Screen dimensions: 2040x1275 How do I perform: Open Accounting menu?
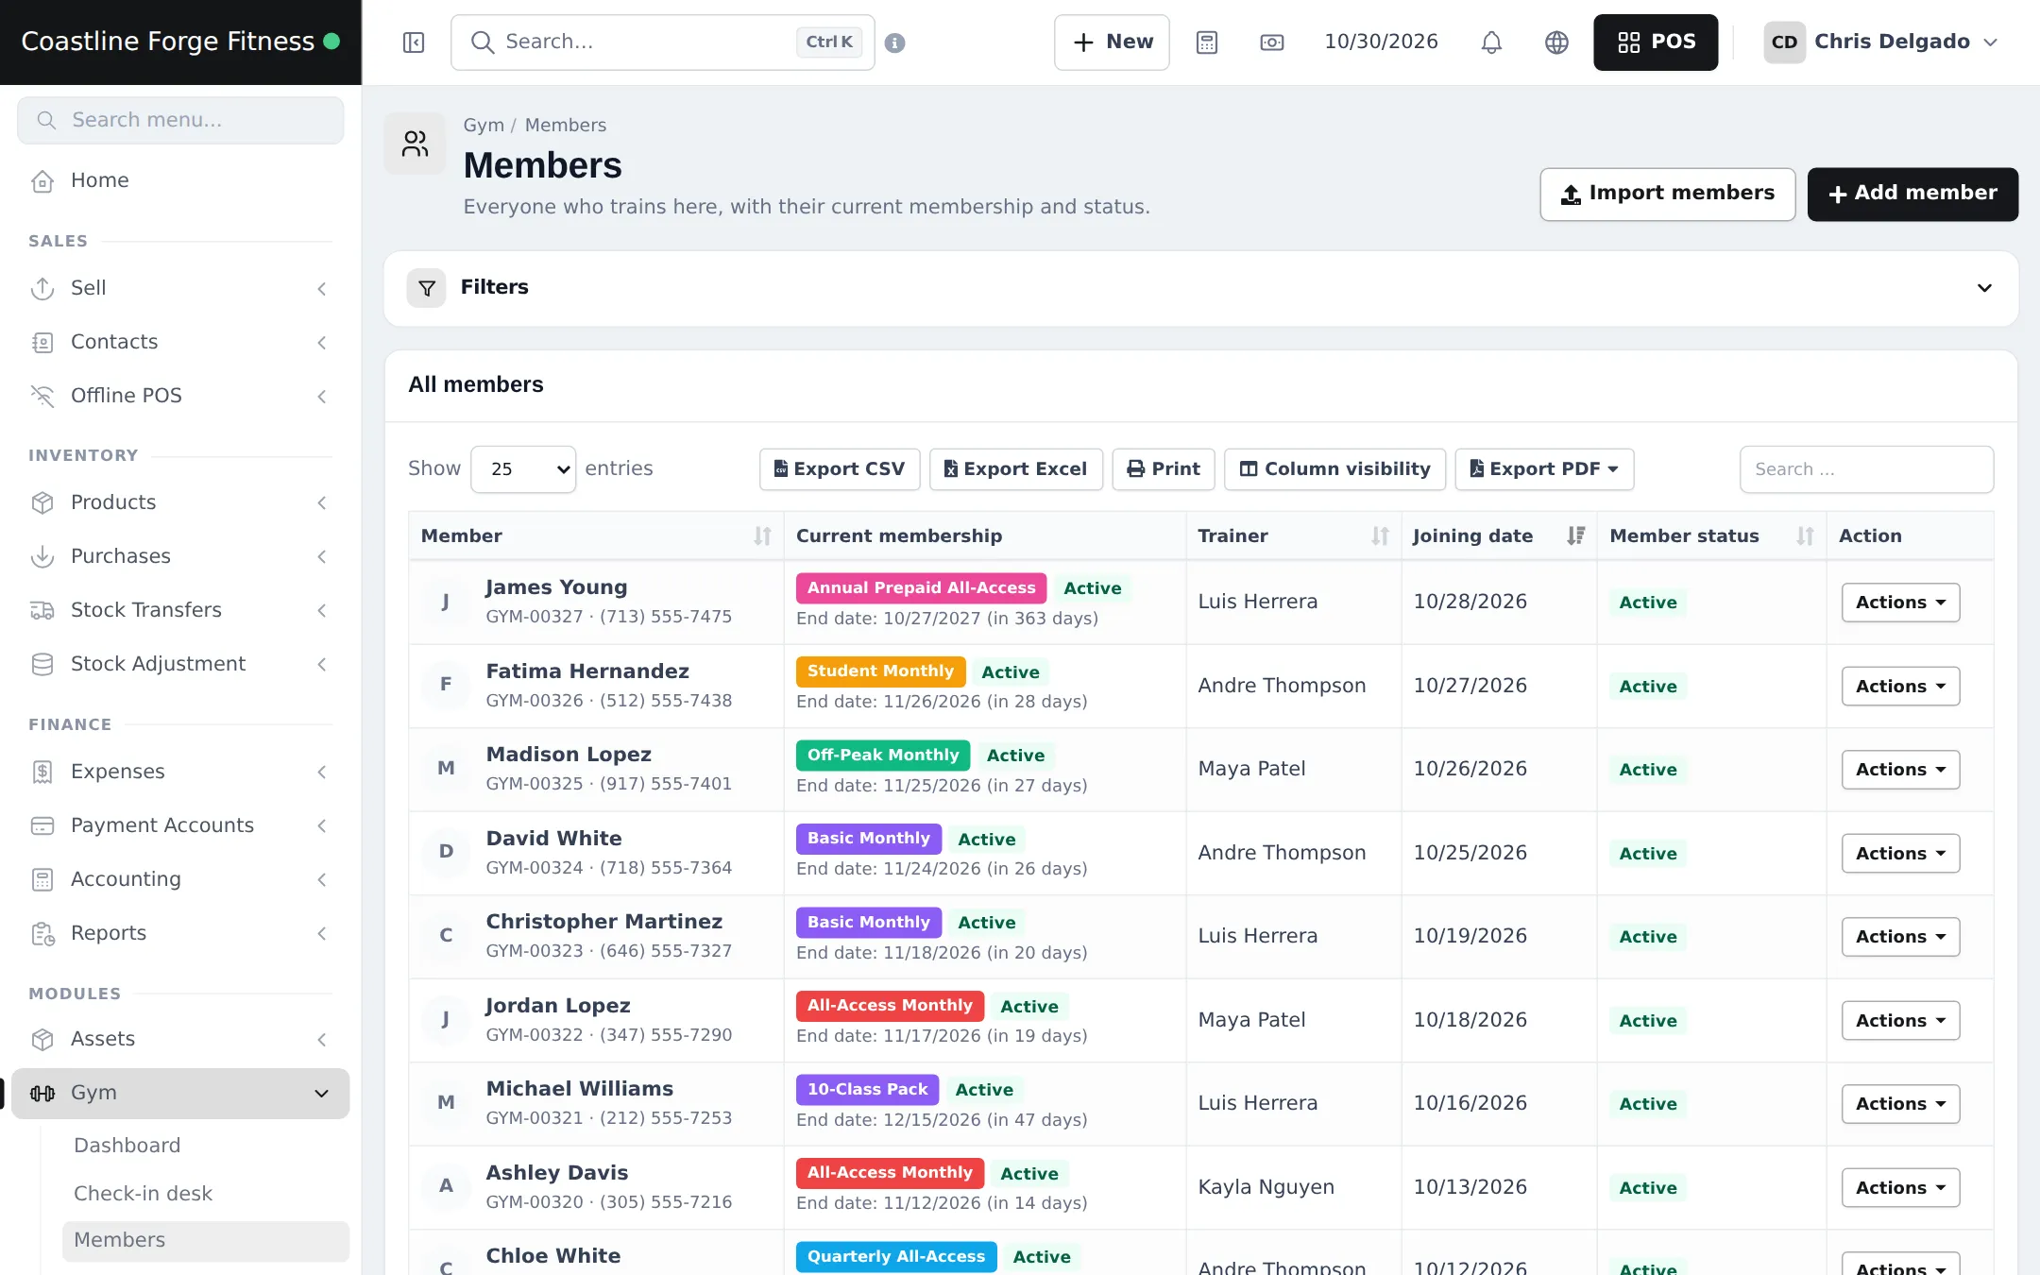point(180,879)
